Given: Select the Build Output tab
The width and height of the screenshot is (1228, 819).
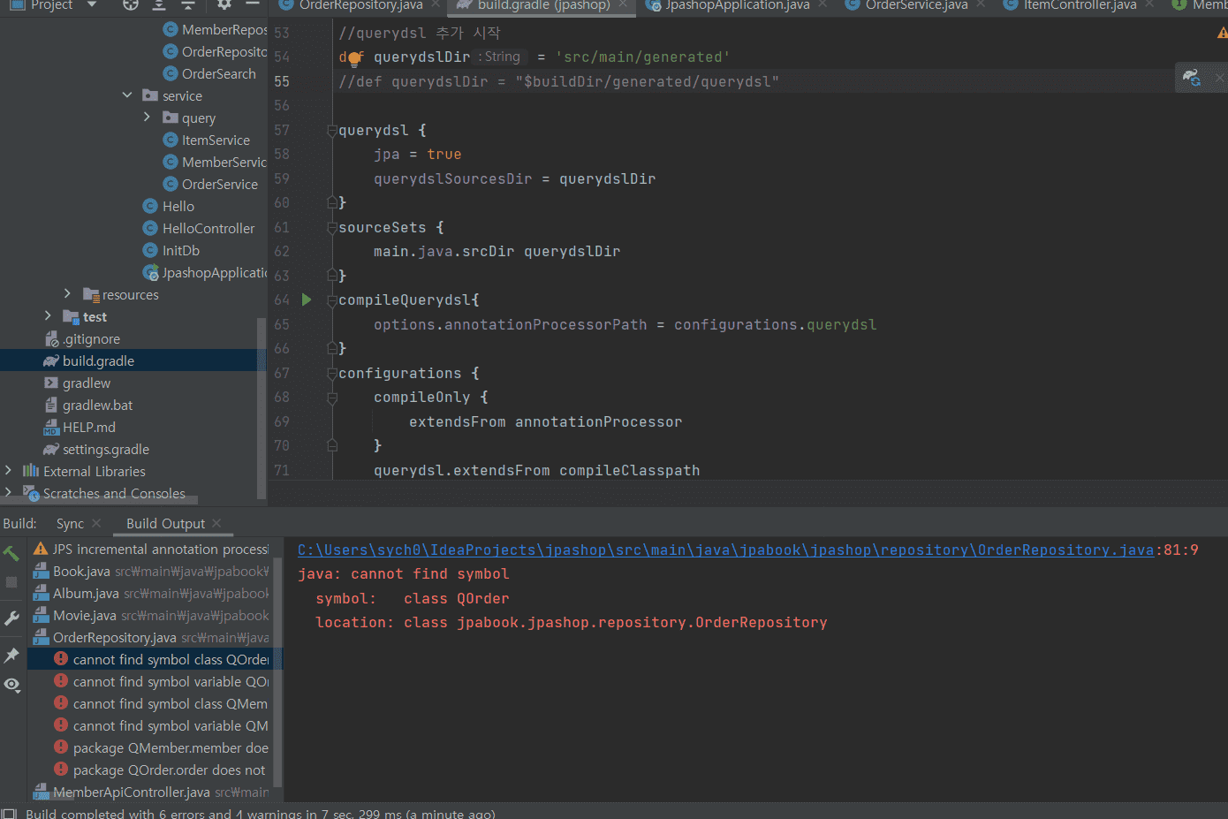Looking at the screenshot, I should (x=165, y=523).
